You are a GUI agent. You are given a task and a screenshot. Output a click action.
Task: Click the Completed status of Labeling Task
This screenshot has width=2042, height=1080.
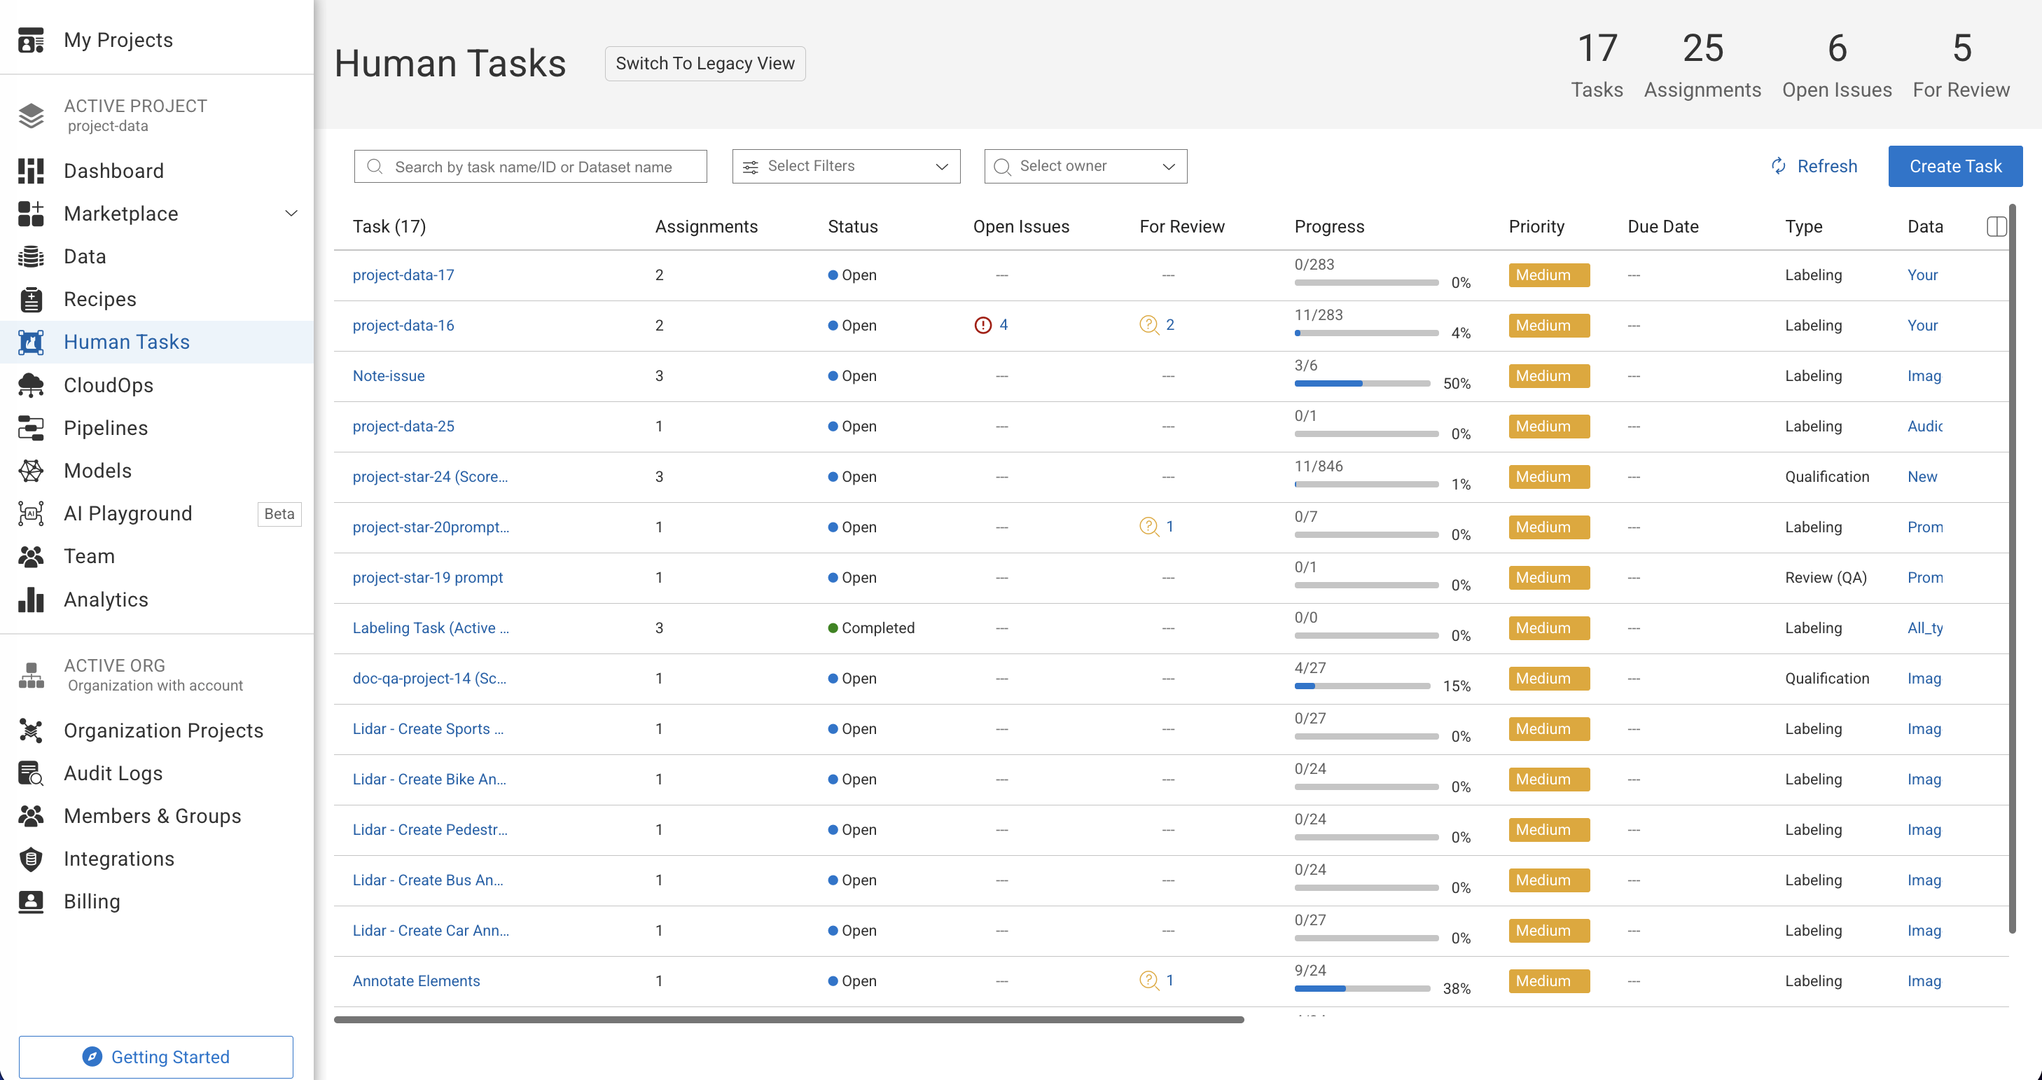click(x=871, y=628)
